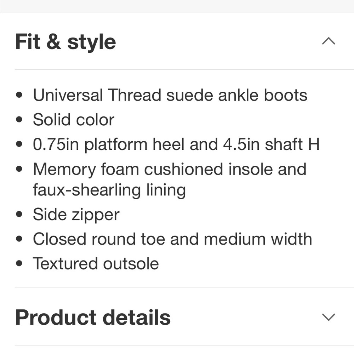Image resolution: width=354 pixels, height=354 pixels.
Task: Click the bullet beside Universal Thread
Action: click(x=19, y=95)
